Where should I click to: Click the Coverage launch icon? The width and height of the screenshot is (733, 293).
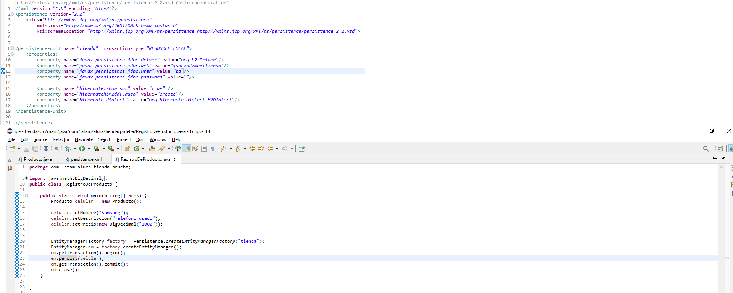(97, 149)
